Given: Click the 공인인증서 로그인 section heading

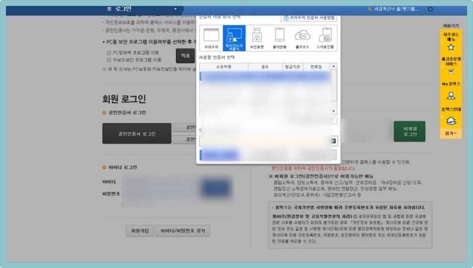Looking at the screenshot, I should [127, 112].
